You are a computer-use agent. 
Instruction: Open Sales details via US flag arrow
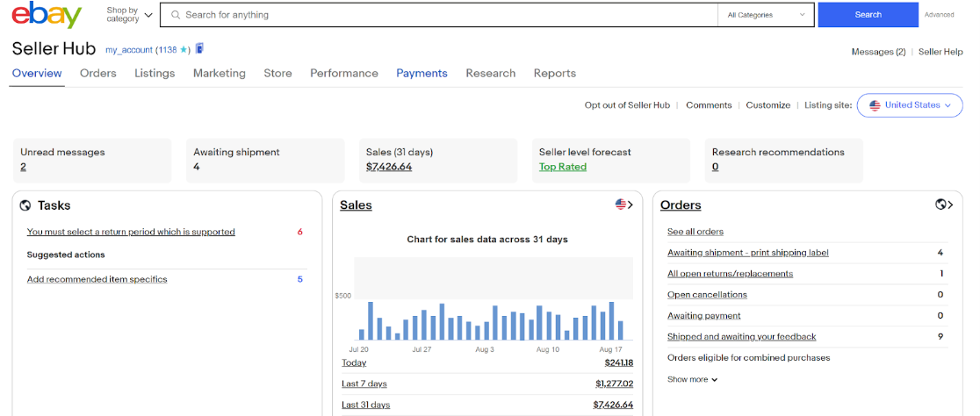coord(623,204)
